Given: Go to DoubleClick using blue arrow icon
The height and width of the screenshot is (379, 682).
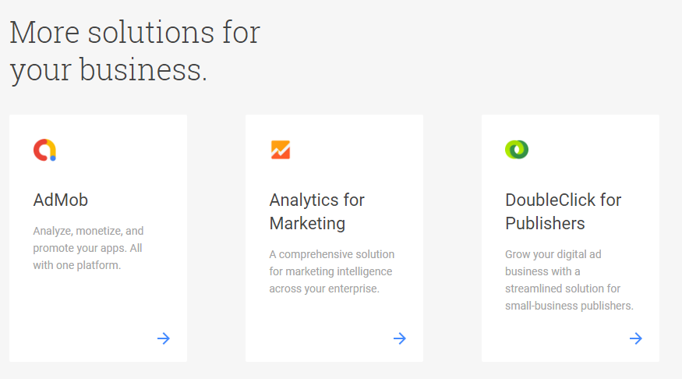Looking at the screenshot, I should point(636,338).
